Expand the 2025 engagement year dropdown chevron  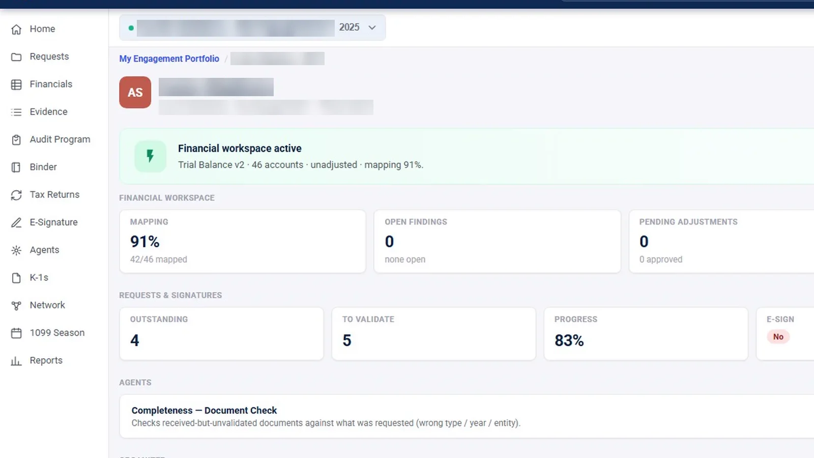click(372, 27)
